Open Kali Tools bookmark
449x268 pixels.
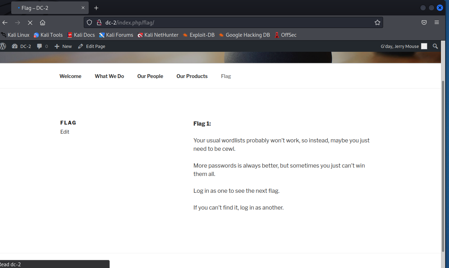click(48, 35)
